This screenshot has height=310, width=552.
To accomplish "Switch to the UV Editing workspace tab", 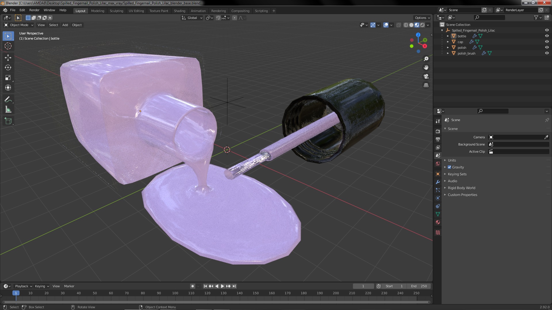I will click(136, 11).
